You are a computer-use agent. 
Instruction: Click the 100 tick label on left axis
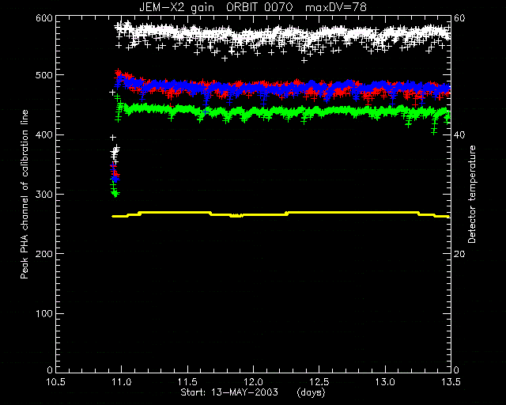coord(44,313)
